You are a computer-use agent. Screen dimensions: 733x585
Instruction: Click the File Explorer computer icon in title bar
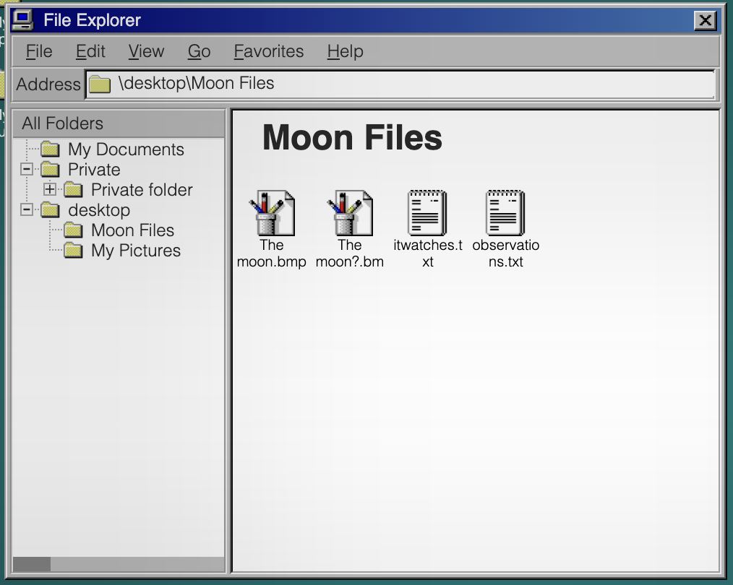(x=22, y=20)
